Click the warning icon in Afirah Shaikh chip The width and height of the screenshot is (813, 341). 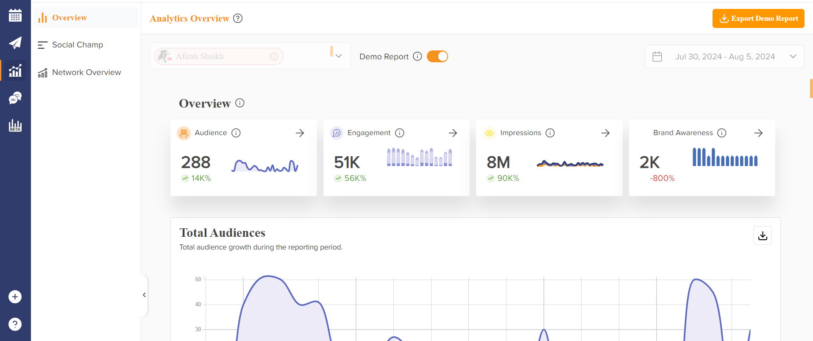tap(274, 56)
